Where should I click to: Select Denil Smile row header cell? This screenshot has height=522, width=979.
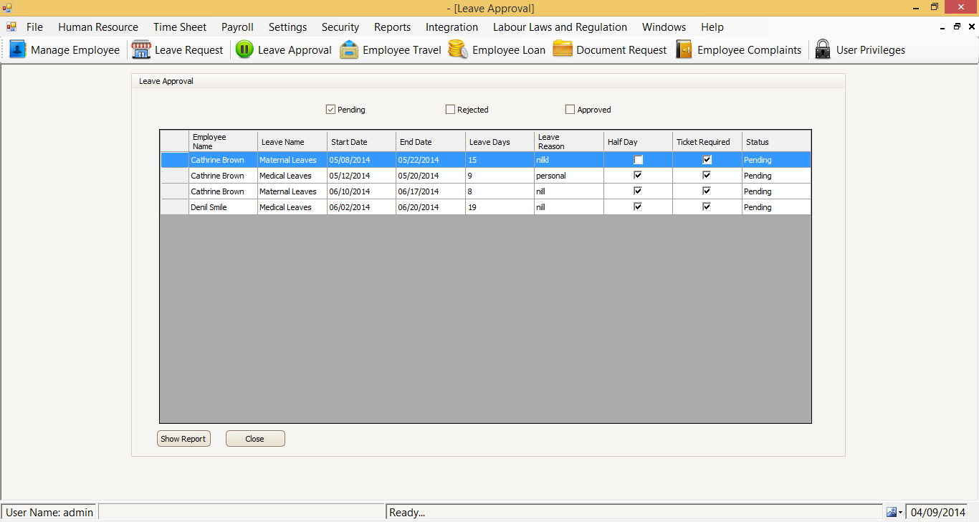[174, 207]
